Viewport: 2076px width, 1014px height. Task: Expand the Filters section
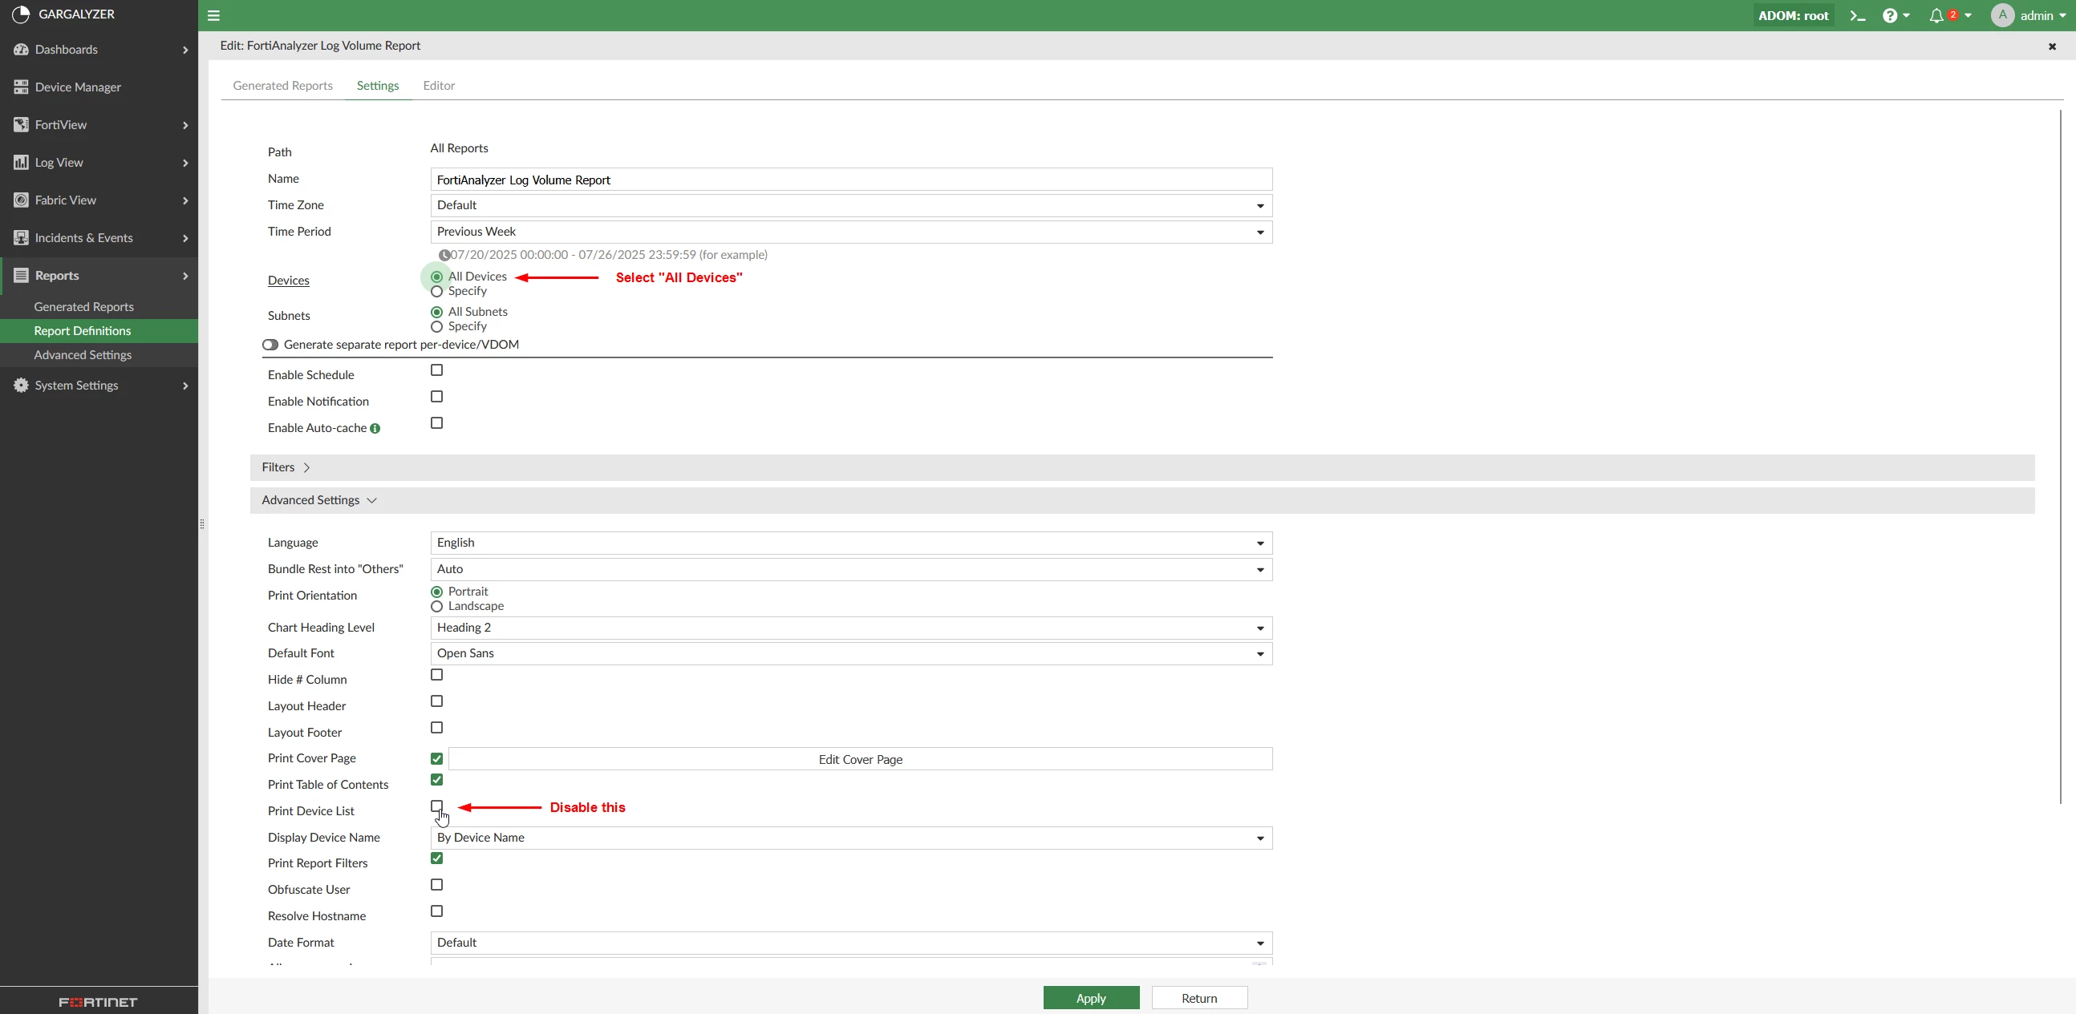click(x=1142, y=468)
